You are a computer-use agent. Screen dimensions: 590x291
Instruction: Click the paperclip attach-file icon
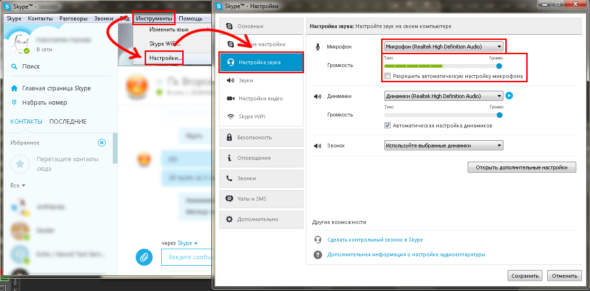(143, 257)
